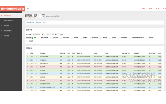Image resolution: width=166 pixels, height=104 pixels.
Task: Click 劝阻 action in table row 1
Action: 160,57
